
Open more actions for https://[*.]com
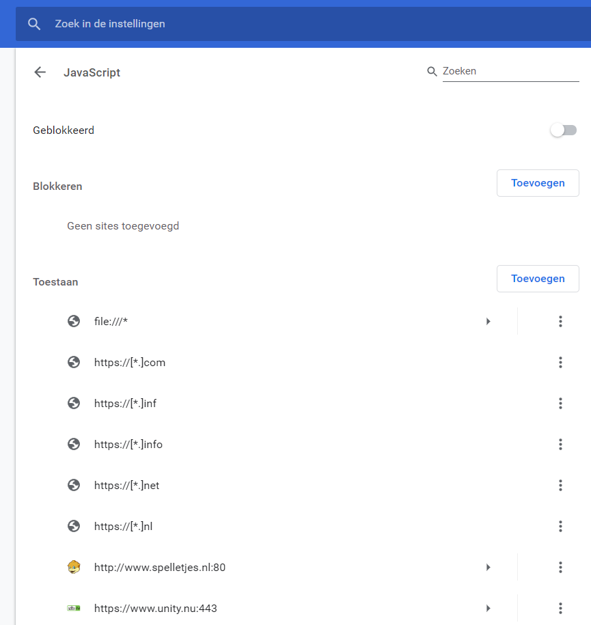(560, 362)
